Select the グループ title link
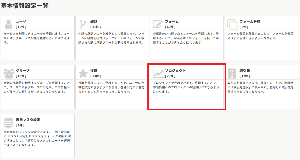 23,71
